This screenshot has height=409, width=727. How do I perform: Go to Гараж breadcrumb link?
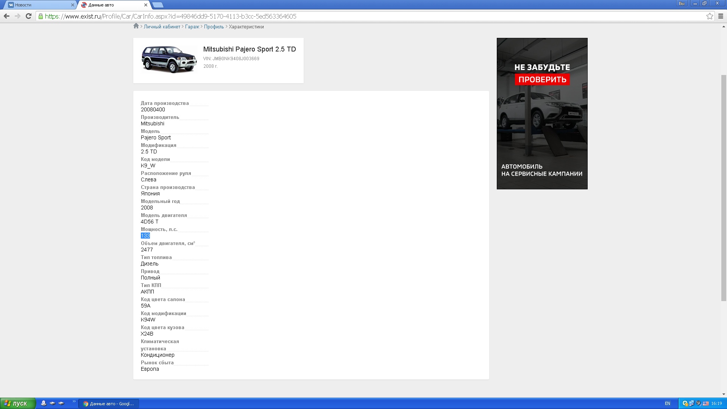point(192,27)
